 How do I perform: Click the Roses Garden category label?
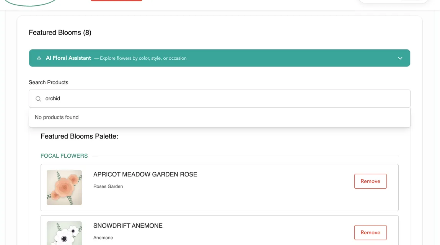point(108,186)
